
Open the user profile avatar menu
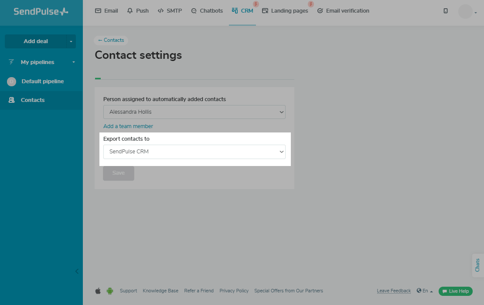point(466,12)
